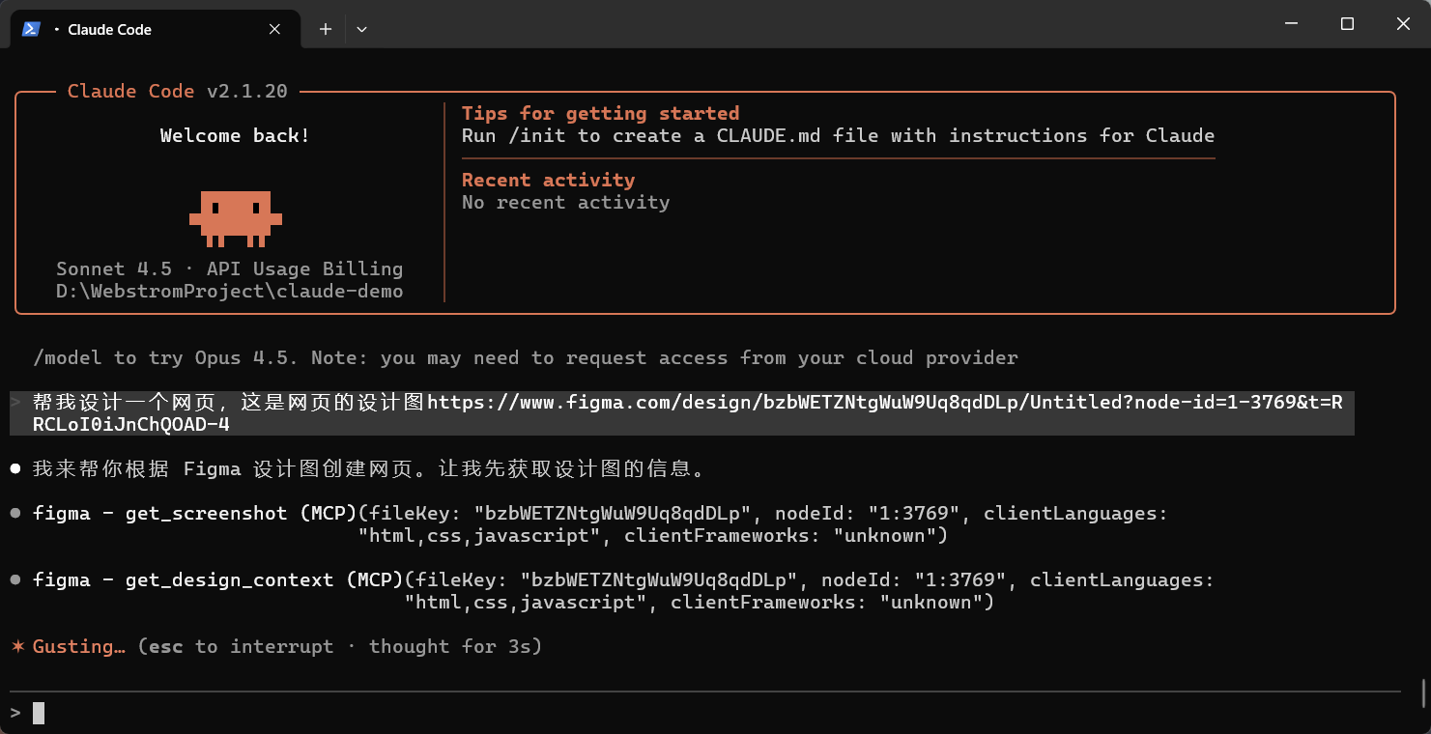1431x734 pixels.
Task: Click the 'Claude Code v2.1.20' box title
Action: (x=178, y=91)
